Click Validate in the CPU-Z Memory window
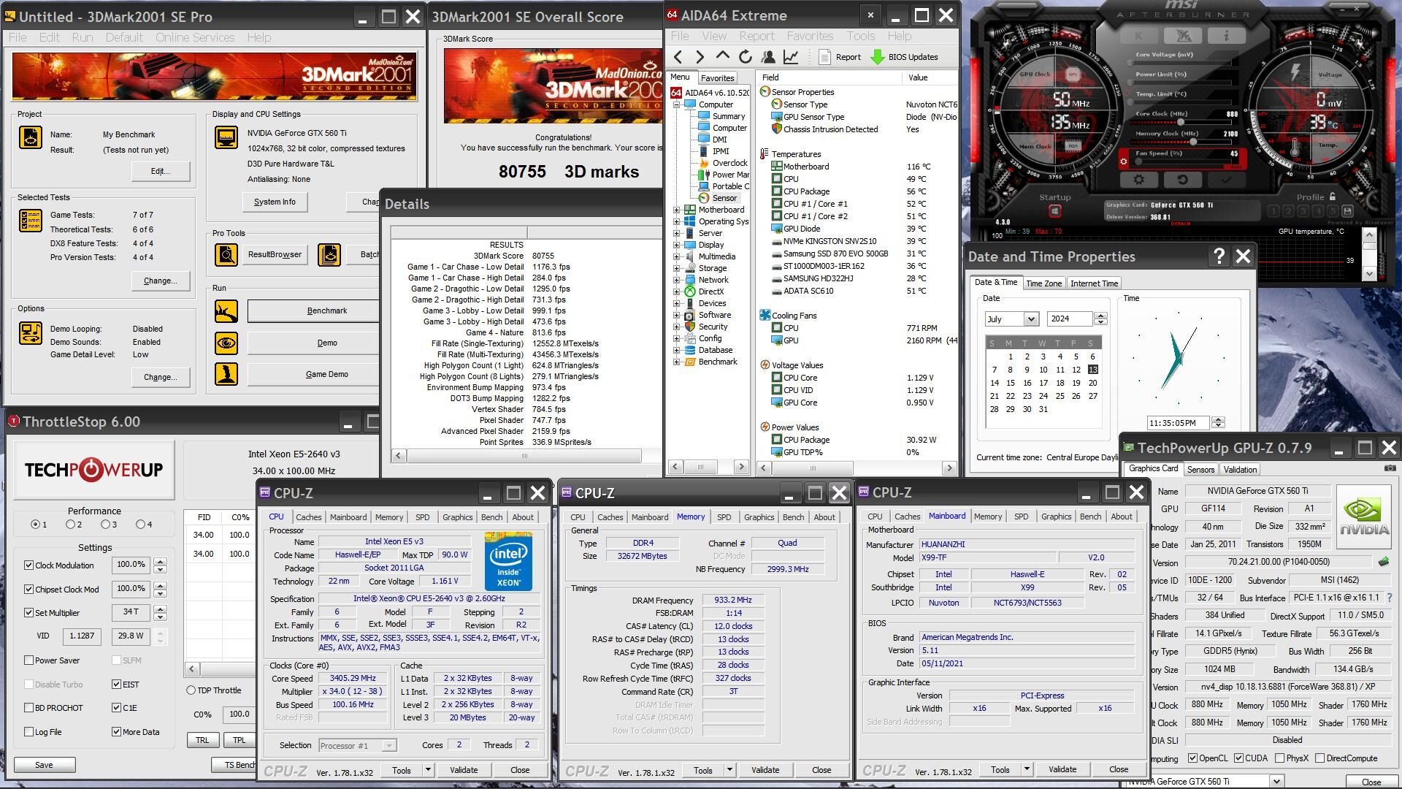The width and height of the screenshot is (1402, 789). [x=765, y=770]
